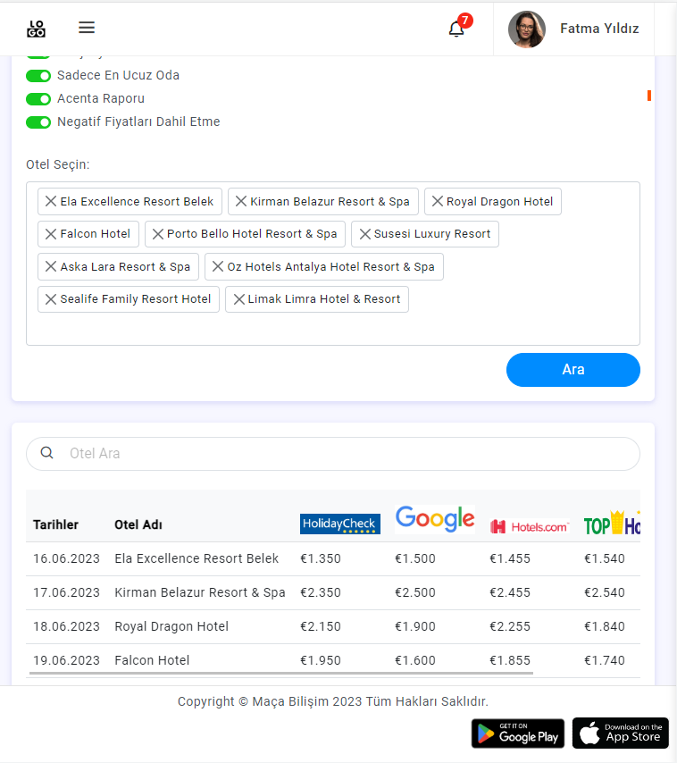This screenshot has width=677, height=763.
Task: Remove Falcon Hotel from selection
Action: [51, 234]
